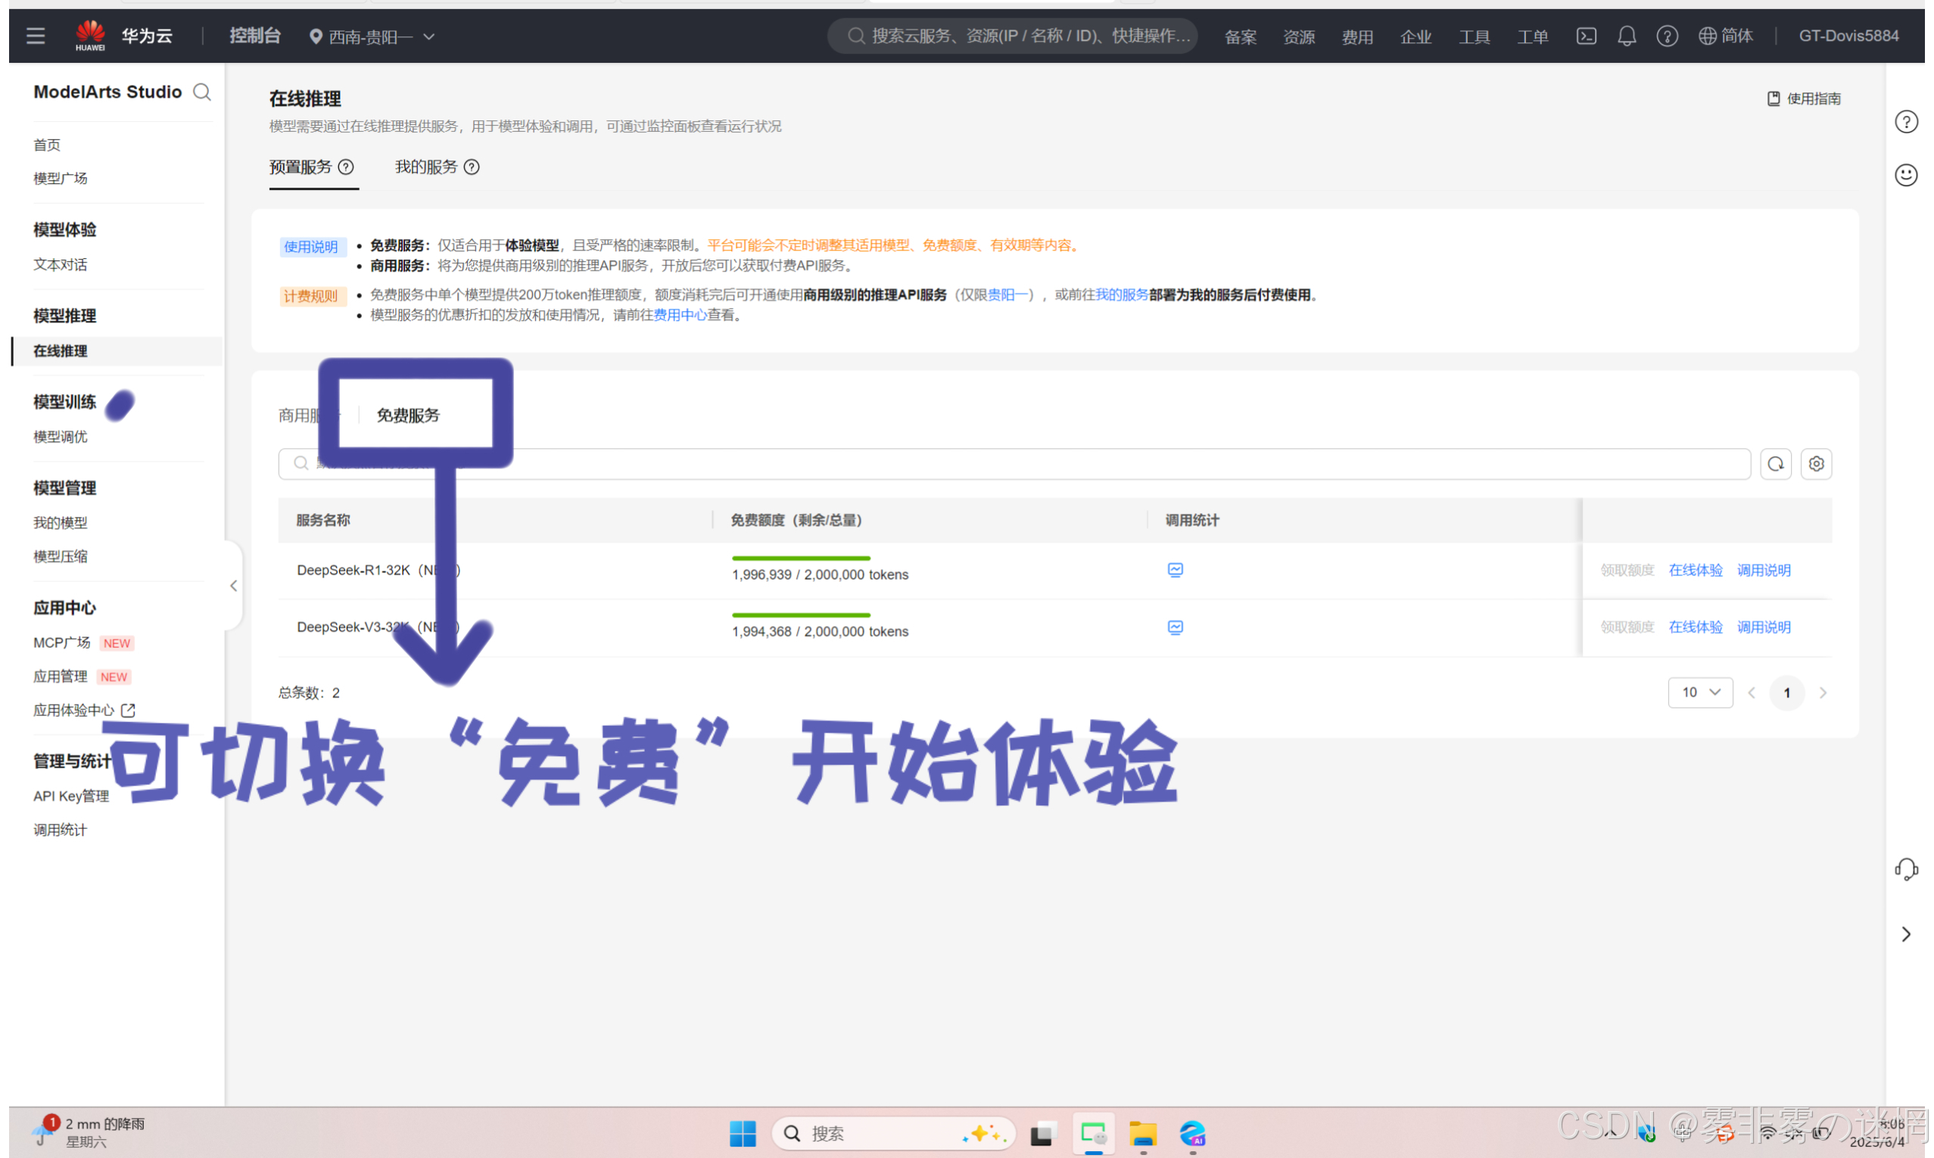Open page size dropdown showing 10
Image resolution: width=1934 pixels, height=1158 pixels.
tap(1699, 692)
